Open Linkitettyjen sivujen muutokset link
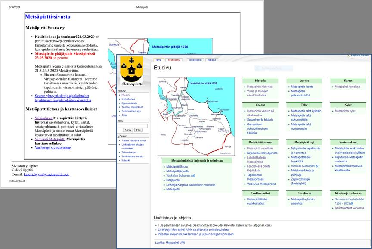This screenshot has width=372, height=249. click(133, 146)
